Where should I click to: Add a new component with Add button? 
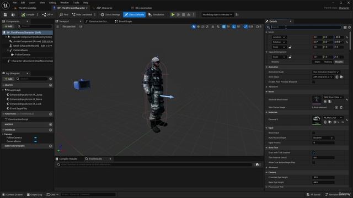9,26
